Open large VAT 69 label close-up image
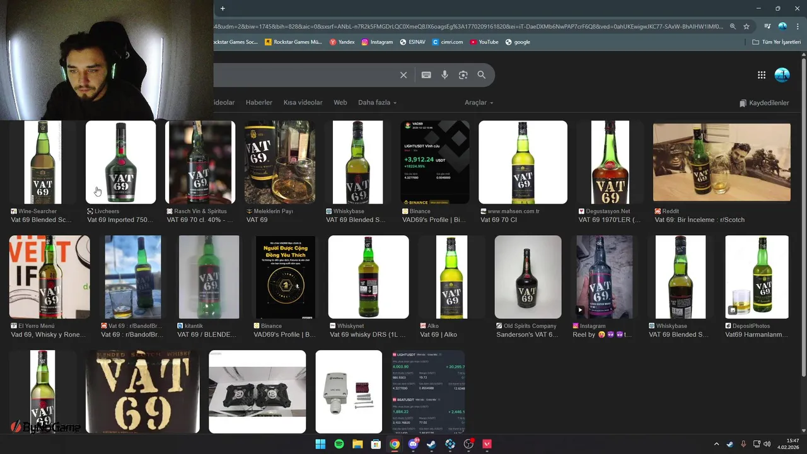The height and width of the screenshot is (454, 807). tap(142, 392)
